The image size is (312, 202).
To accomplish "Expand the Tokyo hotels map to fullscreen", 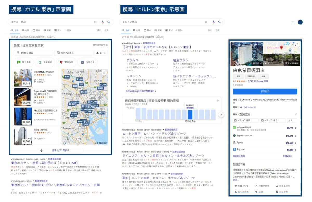I will pos(104,73).
